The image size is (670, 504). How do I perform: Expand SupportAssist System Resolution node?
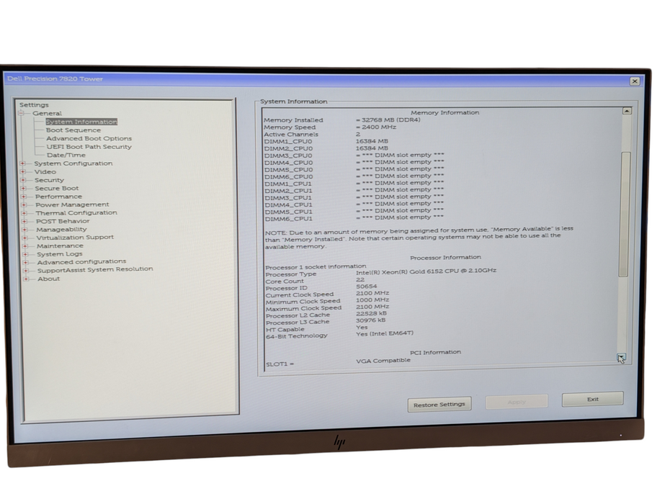[26, 271]
